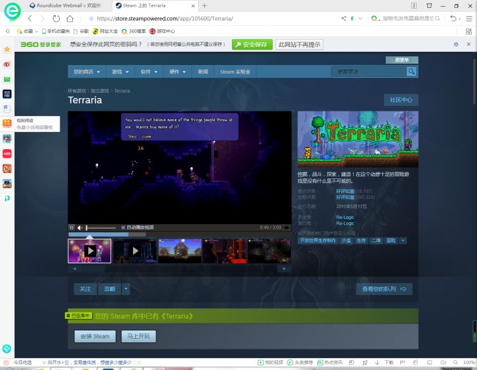Viewport: 477px width, 370px height.
Task: Open the orange reading icon in the sidebar
Action: tap(7, 123)
